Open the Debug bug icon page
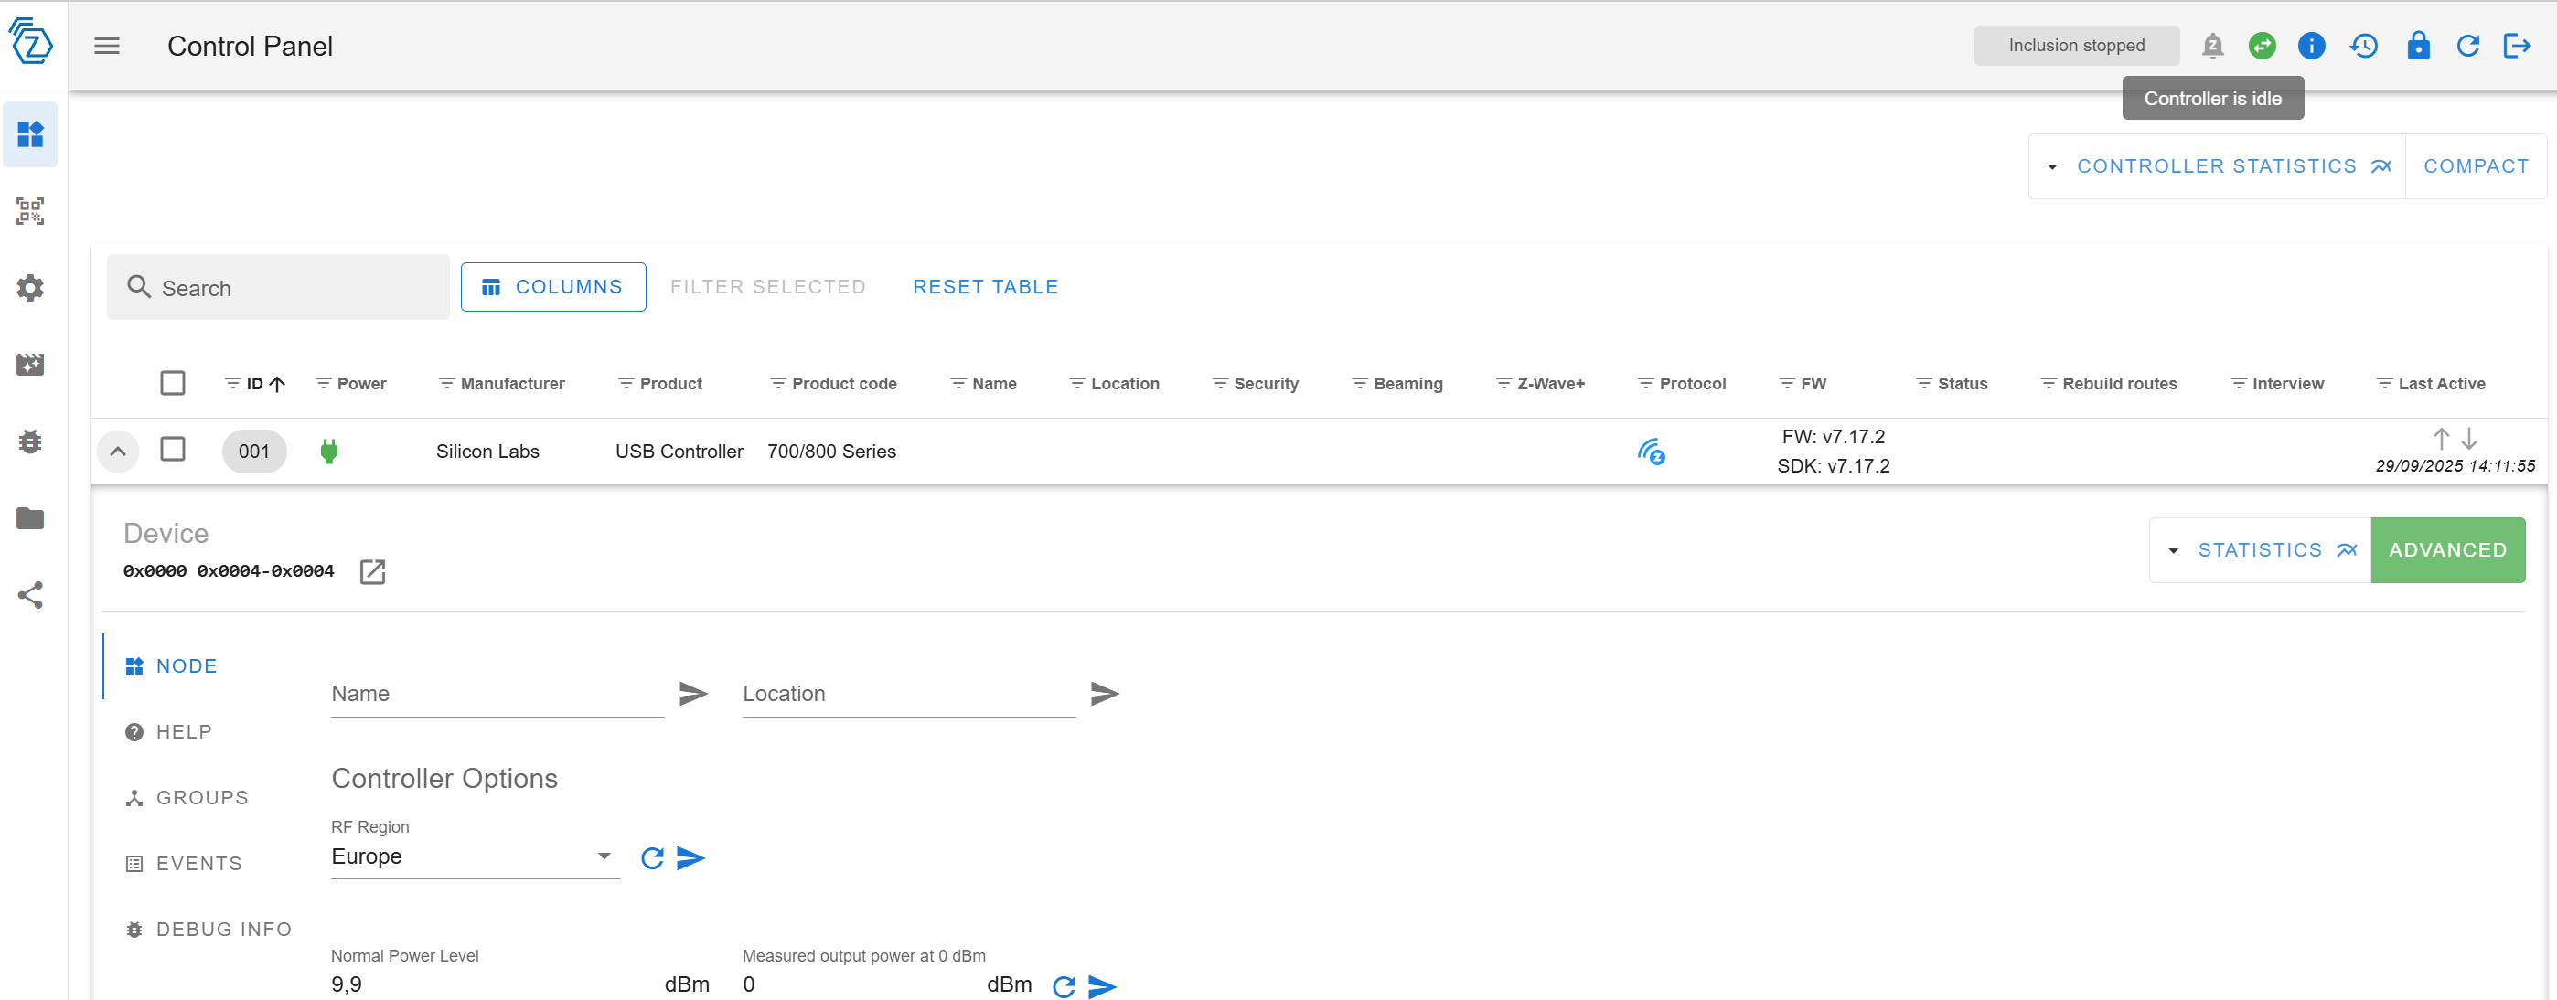2557x1000 pixels. [30, 441]
